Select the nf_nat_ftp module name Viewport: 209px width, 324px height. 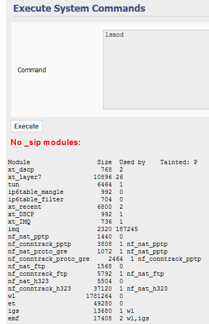(x=27, y=266)
